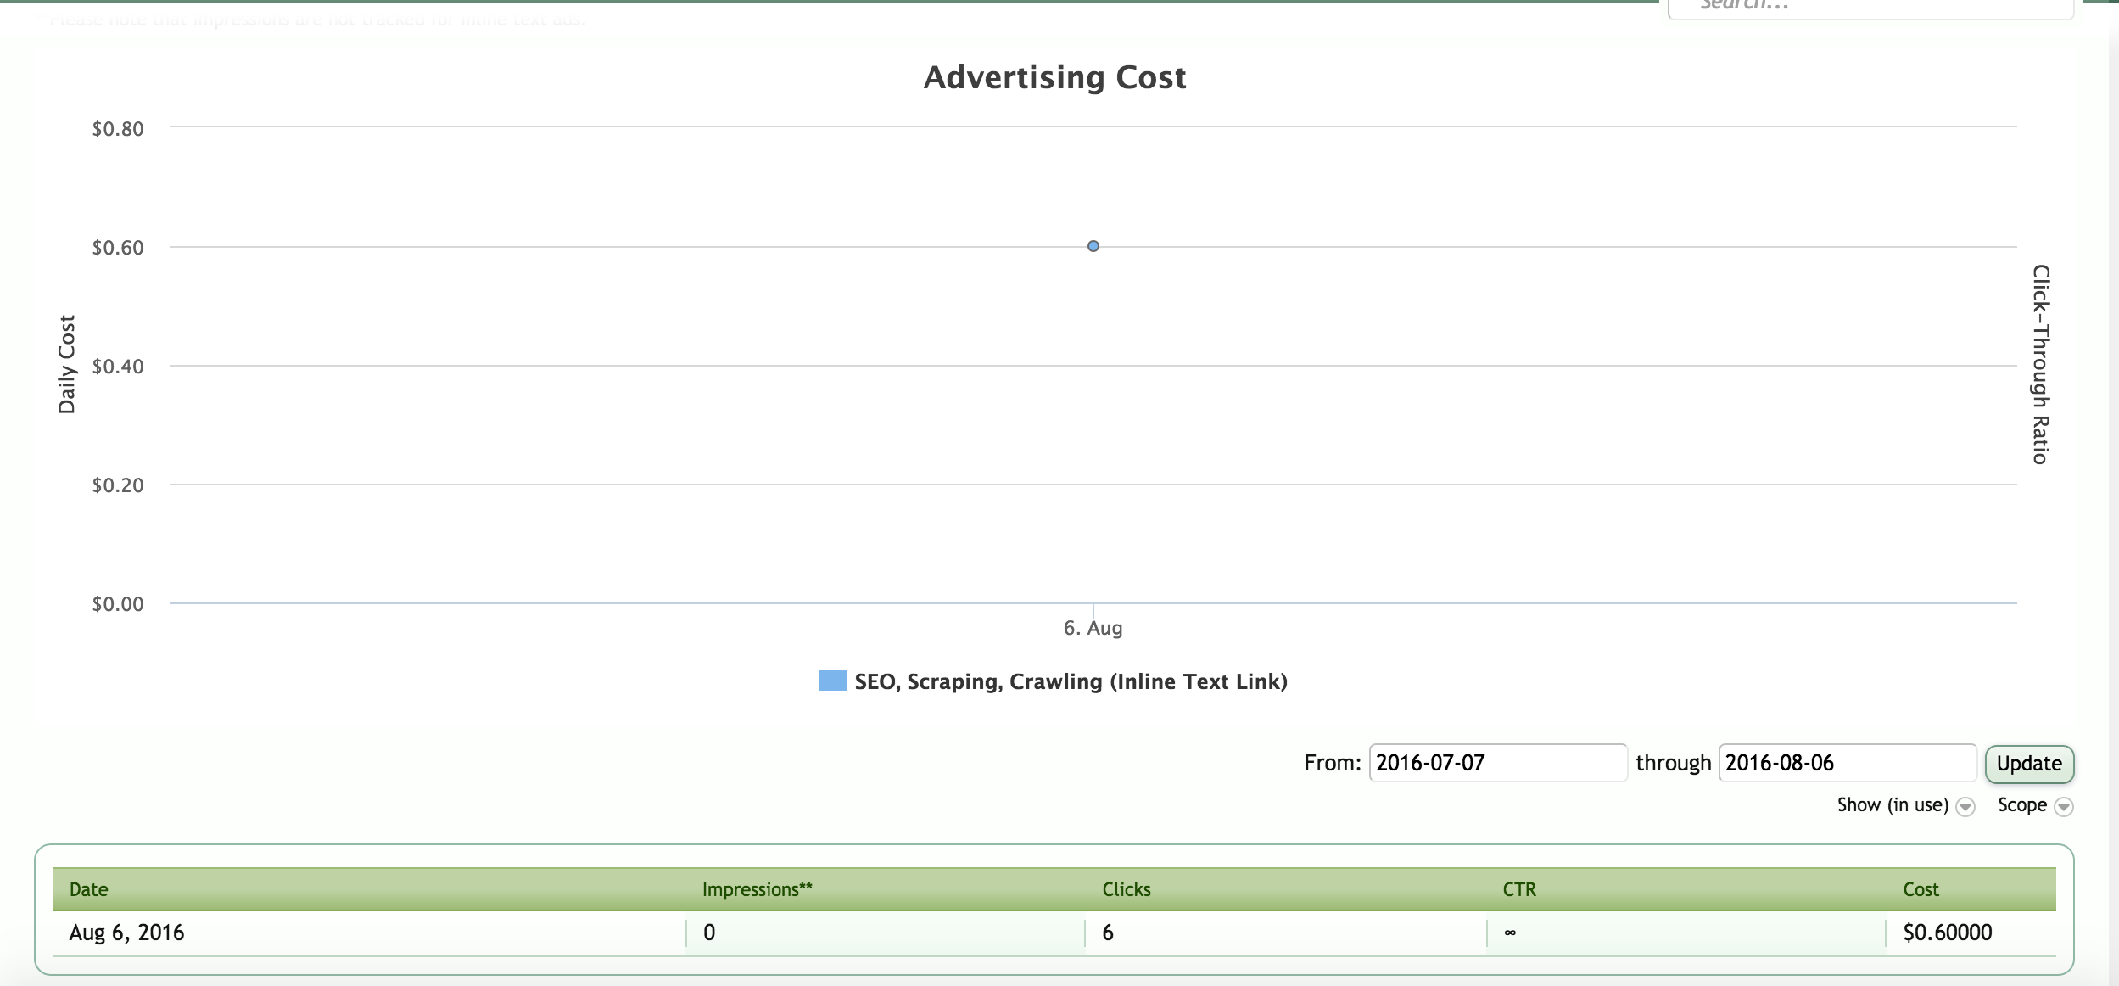Click the blue legend color swatch
The height and width of the screenshot is (986, 2119).
tap(832, 681)
